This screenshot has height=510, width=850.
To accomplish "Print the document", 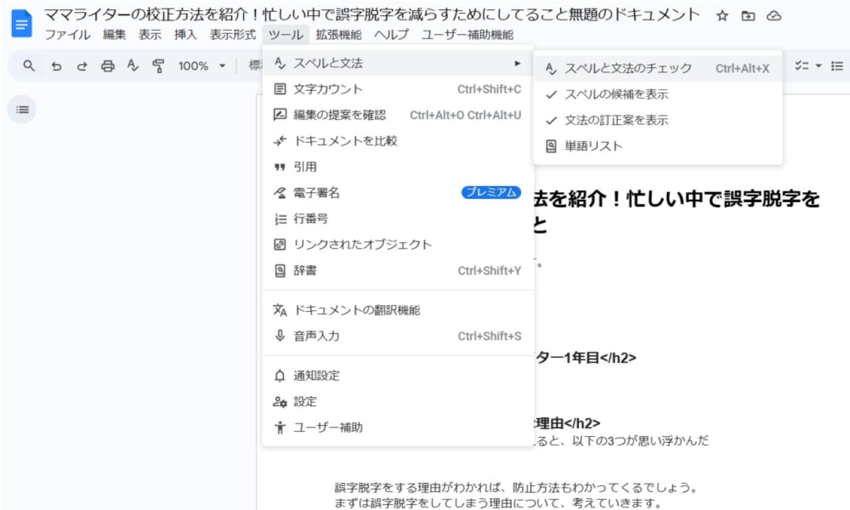I will [107, 66].
